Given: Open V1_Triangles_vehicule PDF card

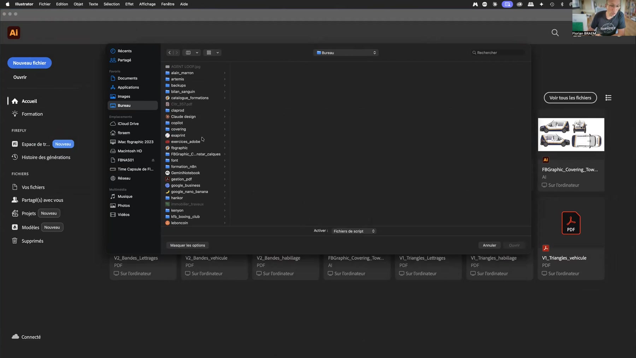Looking at the screenshot, I should point(571,239).
